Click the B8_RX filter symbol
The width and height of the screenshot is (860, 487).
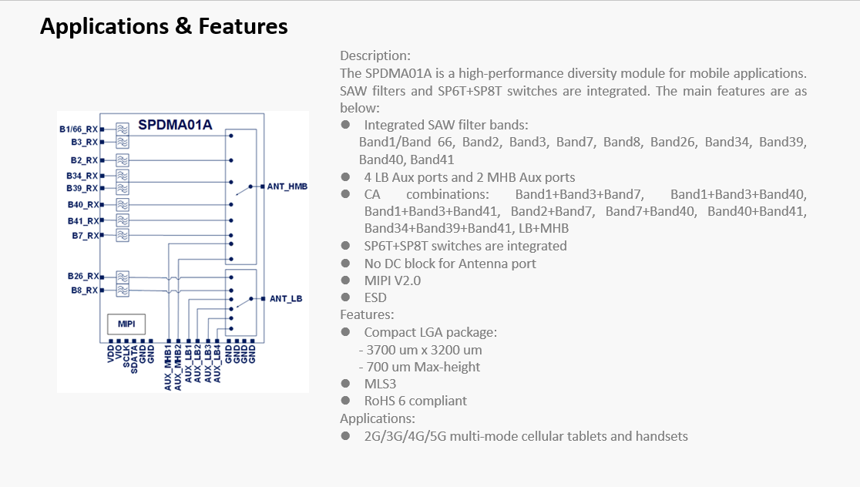coord(122,291)
